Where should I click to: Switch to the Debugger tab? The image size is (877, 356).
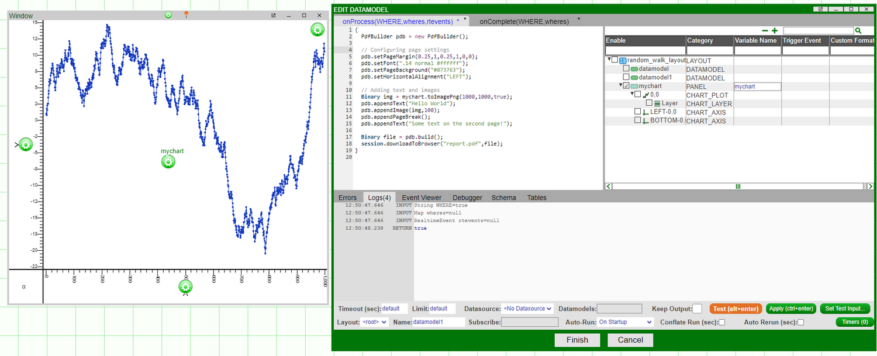(467, 198)
